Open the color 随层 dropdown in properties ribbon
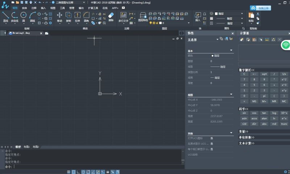Viewport: 290px width, 174px height. click(229, 13)
